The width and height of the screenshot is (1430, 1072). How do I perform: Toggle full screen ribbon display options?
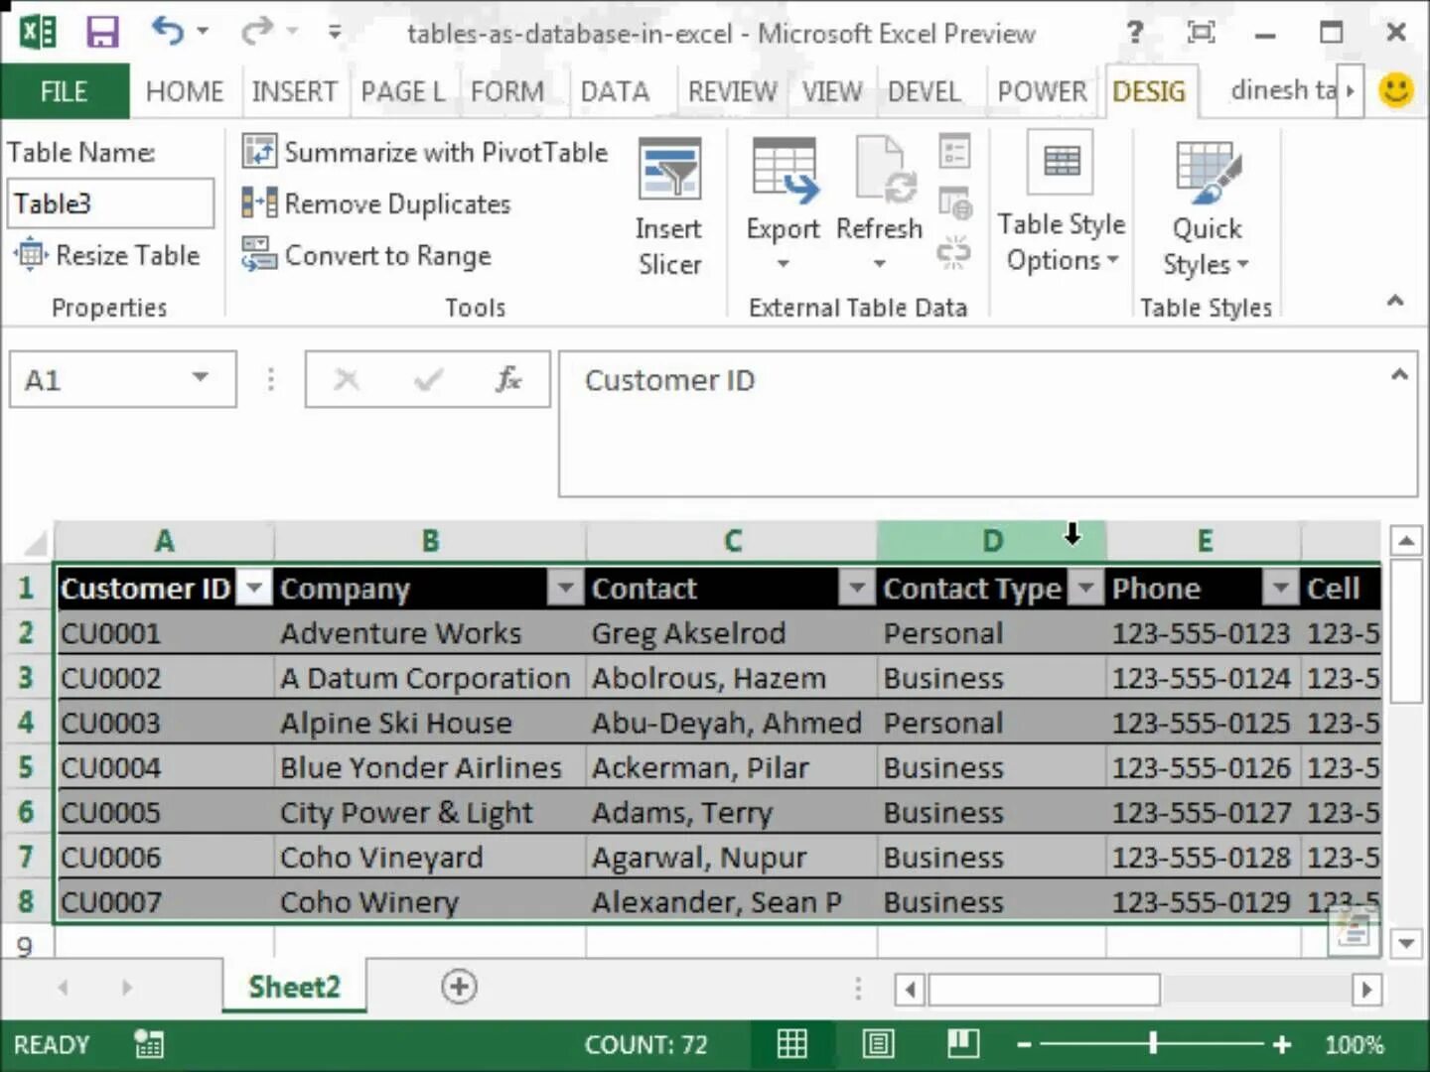[x=1201, y=33]
